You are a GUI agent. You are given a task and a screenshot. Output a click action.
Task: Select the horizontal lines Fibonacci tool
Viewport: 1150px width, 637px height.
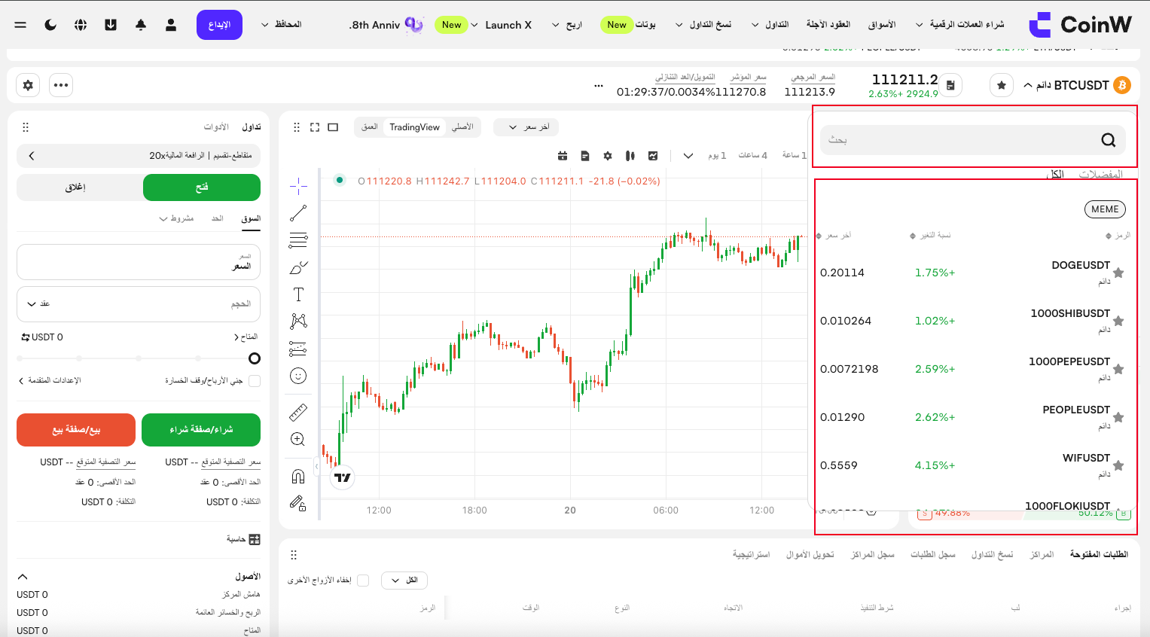pyautogui.click(x=298, y=240)
